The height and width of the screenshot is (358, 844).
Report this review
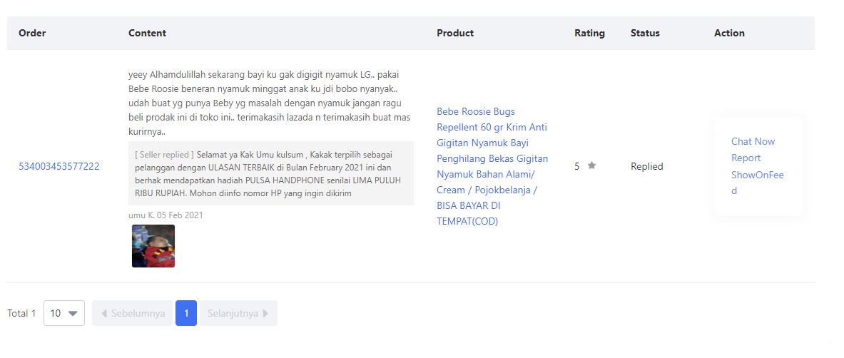746,158
